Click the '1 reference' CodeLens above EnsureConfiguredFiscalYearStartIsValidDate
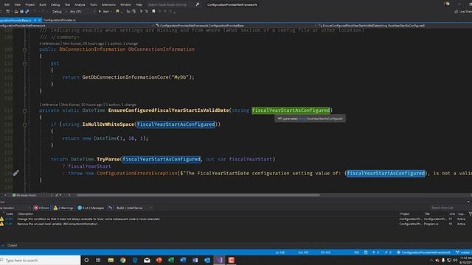The width and height of the screenshot is (472, 265). pyautogui.click(x=49, y=105)
